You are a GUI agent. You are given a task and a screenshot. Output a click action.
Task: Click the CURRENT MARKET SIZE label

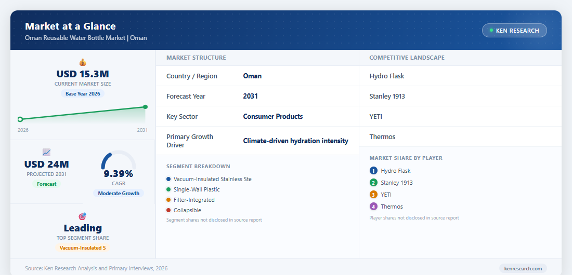(83, 84)
